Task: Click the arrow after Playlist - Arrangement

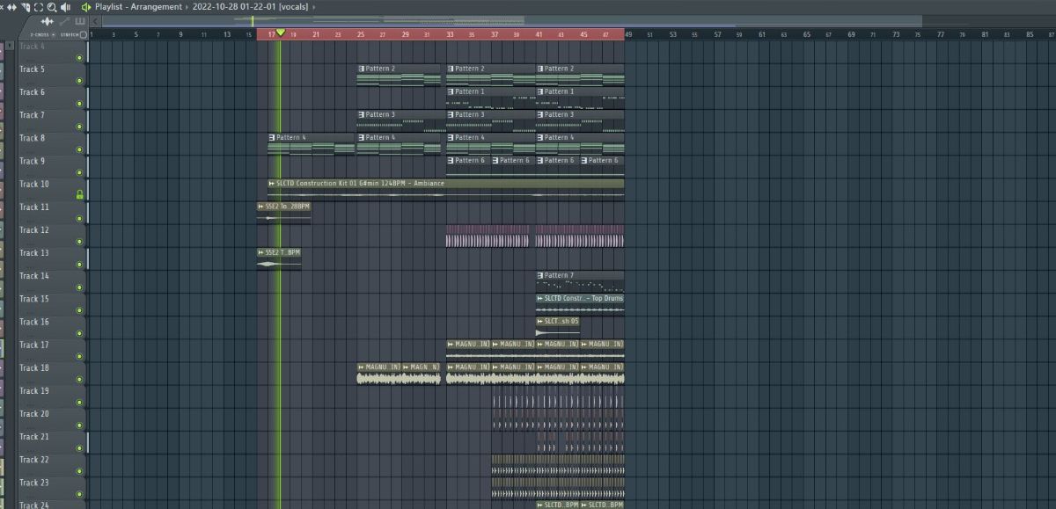Action: (x=187, y=7)
